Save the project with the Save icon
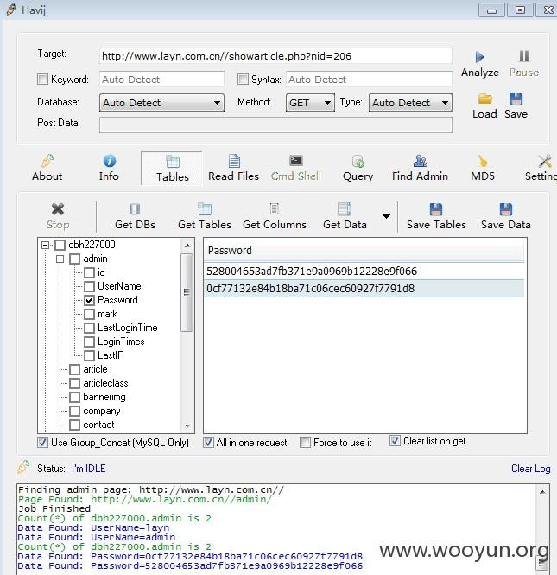This screenshot has width=557, height=575. (x=516, y=99)
